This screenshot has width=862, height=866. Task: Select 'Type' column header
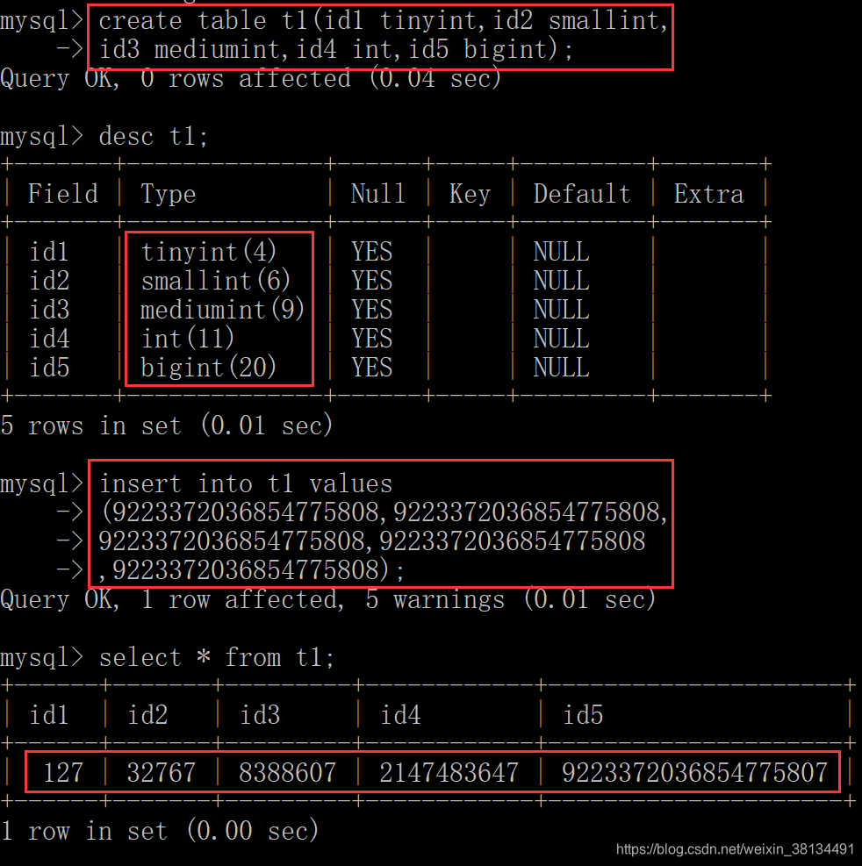click(x=169, y=195)
